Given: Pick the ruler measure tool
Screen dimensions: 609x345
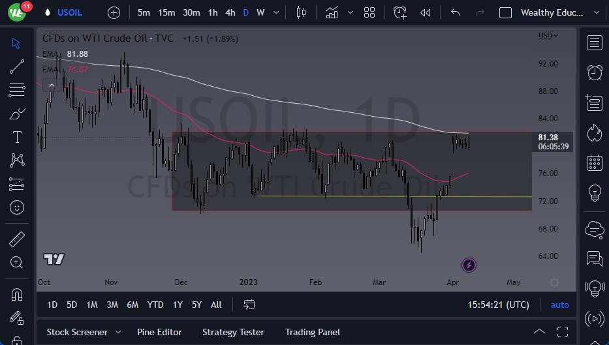Looking at the screenshot, I should coord(17,239).
